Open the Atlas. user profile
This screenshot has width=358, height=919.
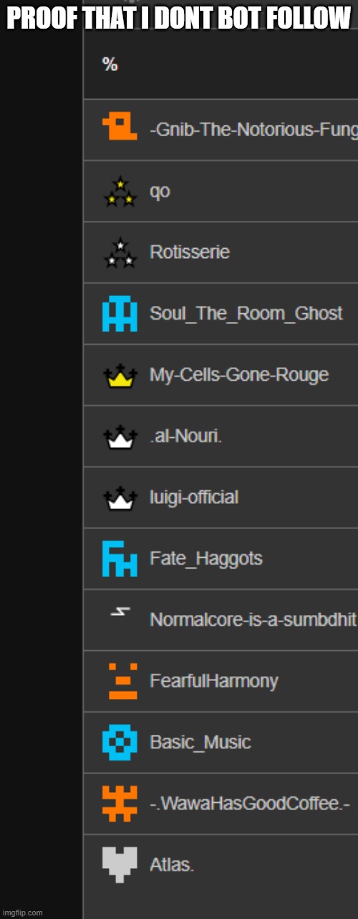click(172, 865)
